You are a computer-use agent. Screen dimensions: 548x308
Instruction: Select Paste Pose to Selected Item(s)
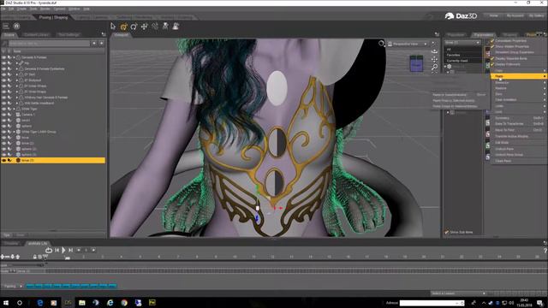coord(454,101)
